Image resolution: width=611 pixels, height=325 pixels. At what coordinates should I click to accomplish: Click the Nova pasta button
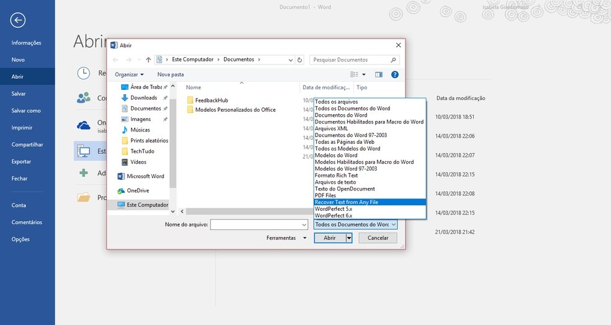(170, 74)
